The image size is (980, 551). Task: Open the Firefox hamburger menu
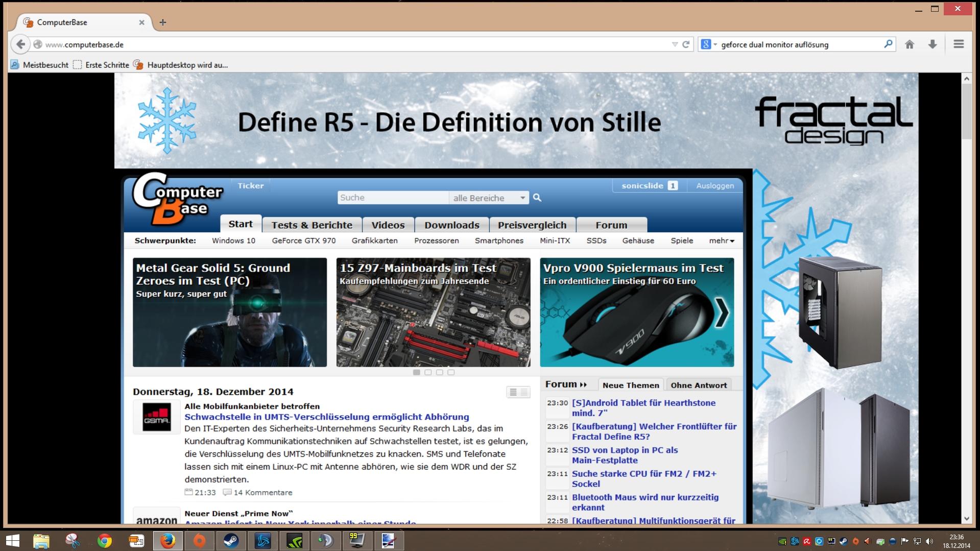pyautogui.click(x=959, y=44)
